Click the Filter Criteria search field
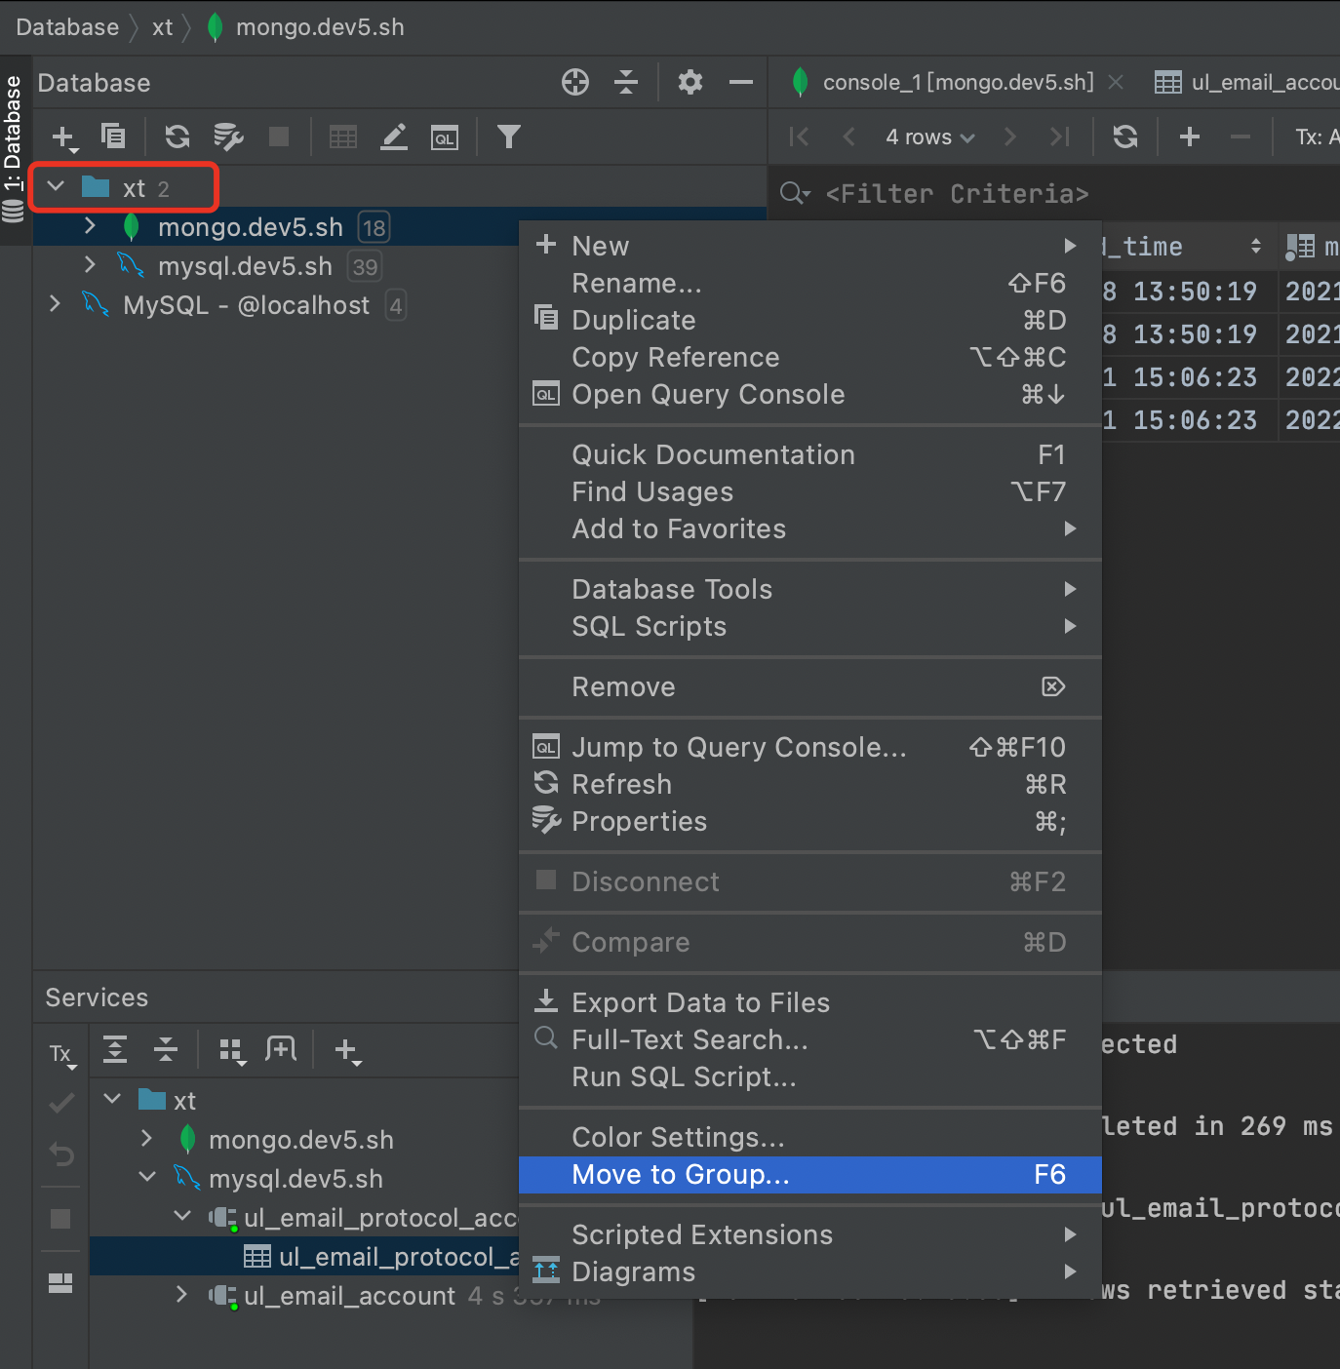Screen dimensions: 1340x1369 [x=975, y=193]
